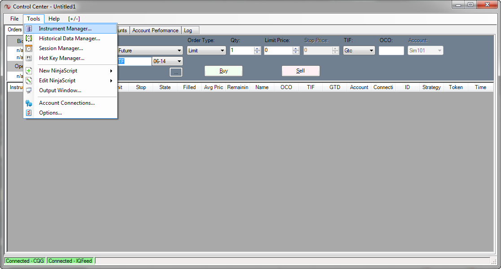Decrease the Qty value with down arrow

click(x=257, y=52)
